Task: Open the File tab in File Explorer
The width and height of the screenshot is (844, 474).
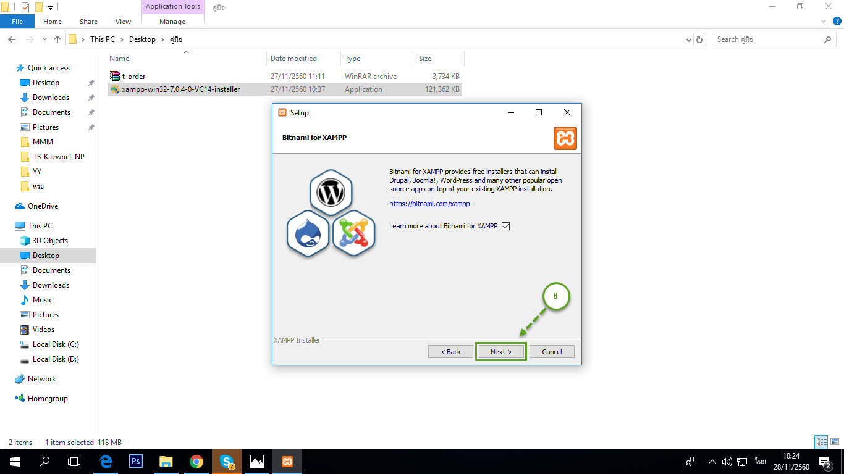Action: 17,22
